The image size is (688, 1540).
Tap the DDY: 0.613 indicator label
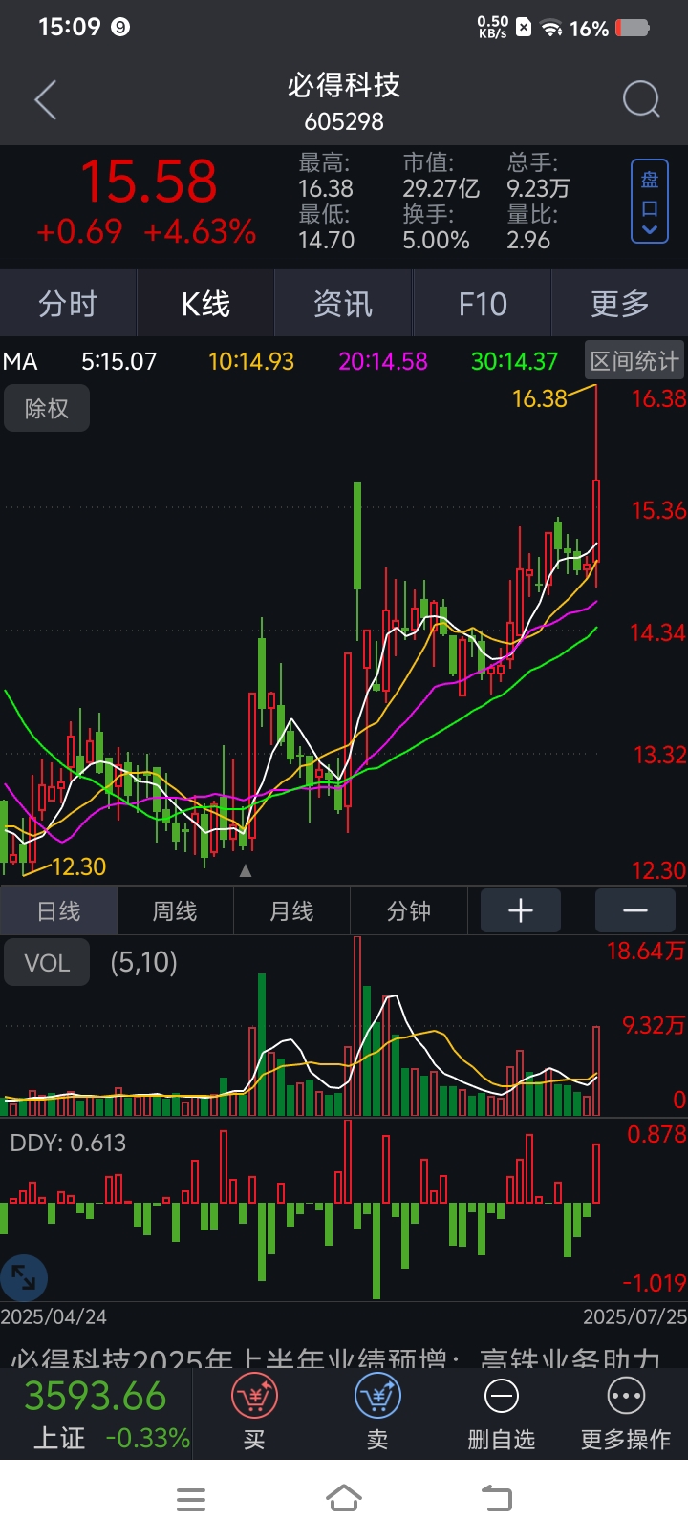click(x=68, y=1143)
